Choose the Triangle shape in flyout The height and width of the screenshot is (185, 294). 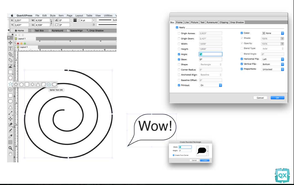[38, 84]
